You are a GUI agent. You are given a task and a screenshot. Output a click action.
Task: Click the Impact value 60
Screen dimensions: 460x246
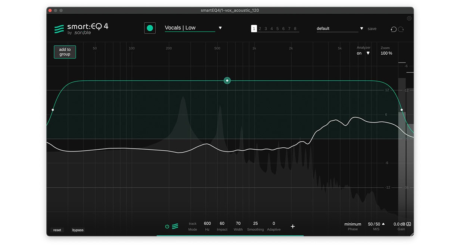tap(222, 223)
